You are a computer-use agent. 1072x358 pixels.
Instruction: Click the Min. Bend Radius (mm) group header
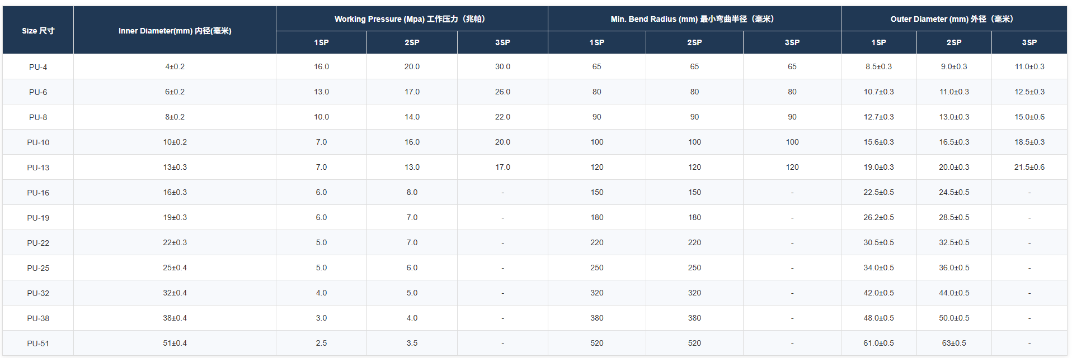694,19
